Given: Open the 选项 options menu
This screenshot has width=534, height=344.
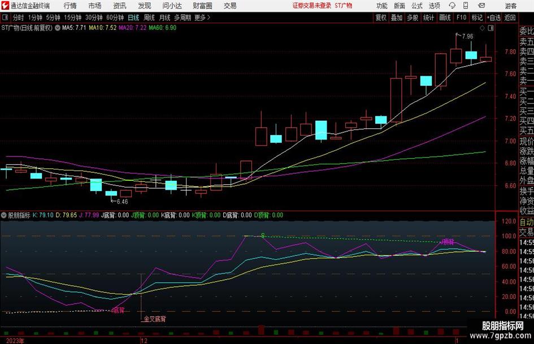Looking at the screenshot, I should coord(434,6).
